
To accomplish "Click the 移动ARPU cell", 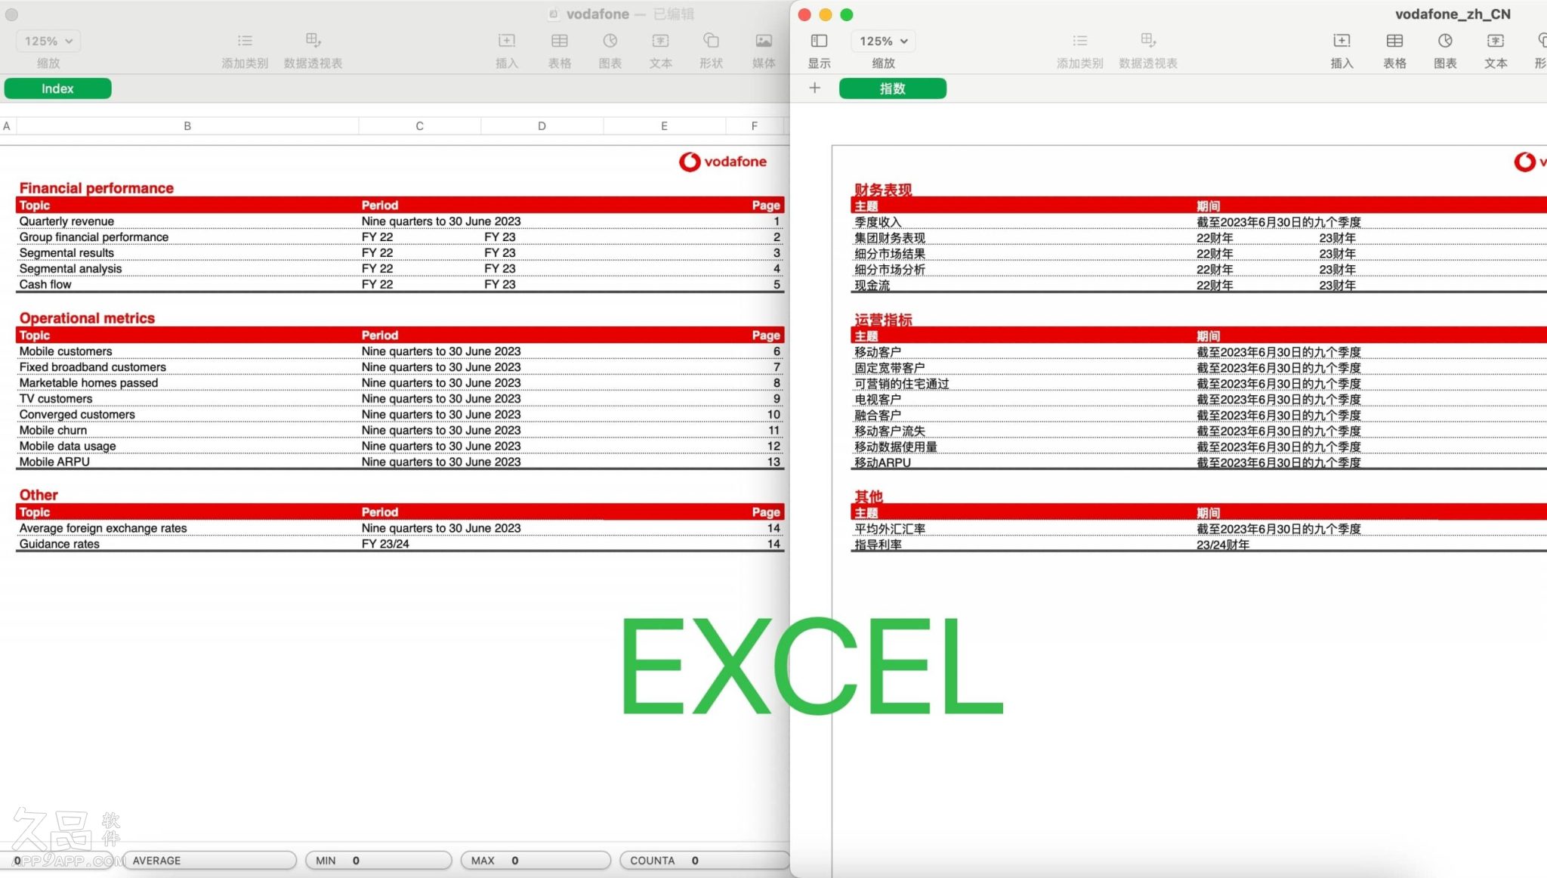I will click(x=882, y=462).
